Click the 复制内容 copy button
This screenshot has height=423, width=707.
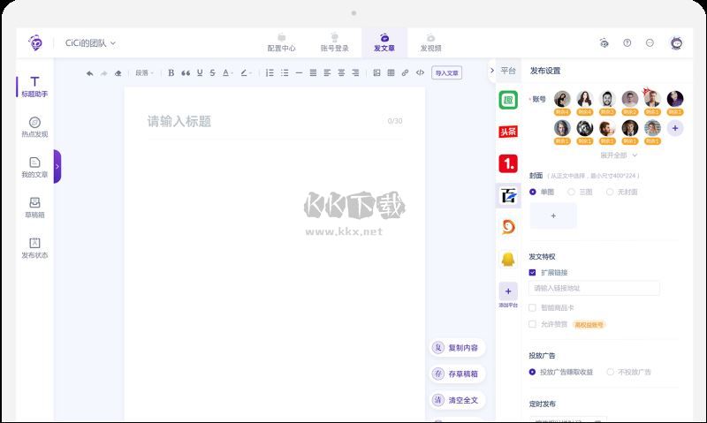click(x=457, y=348)
